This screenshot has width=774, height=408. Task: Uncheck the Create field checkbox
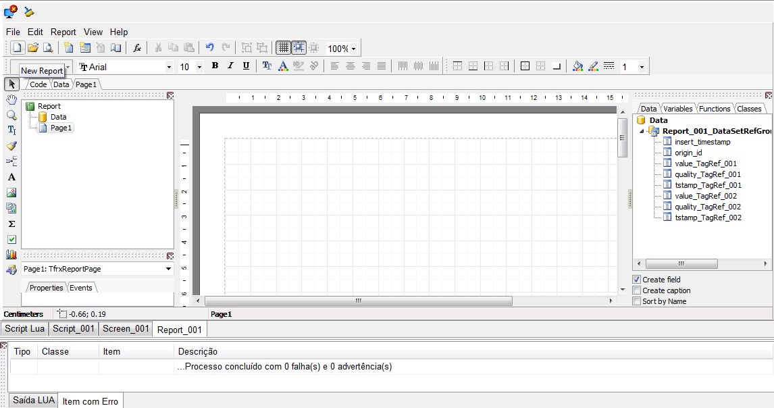pyautogui.click(x=637, y=280)
